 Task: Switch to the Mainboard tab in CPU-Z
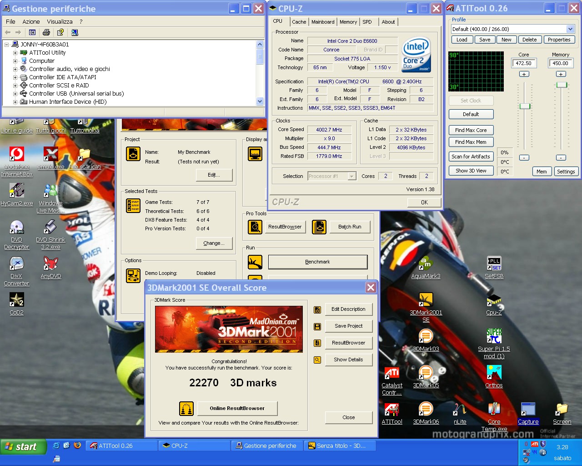(x=323, y=22)
